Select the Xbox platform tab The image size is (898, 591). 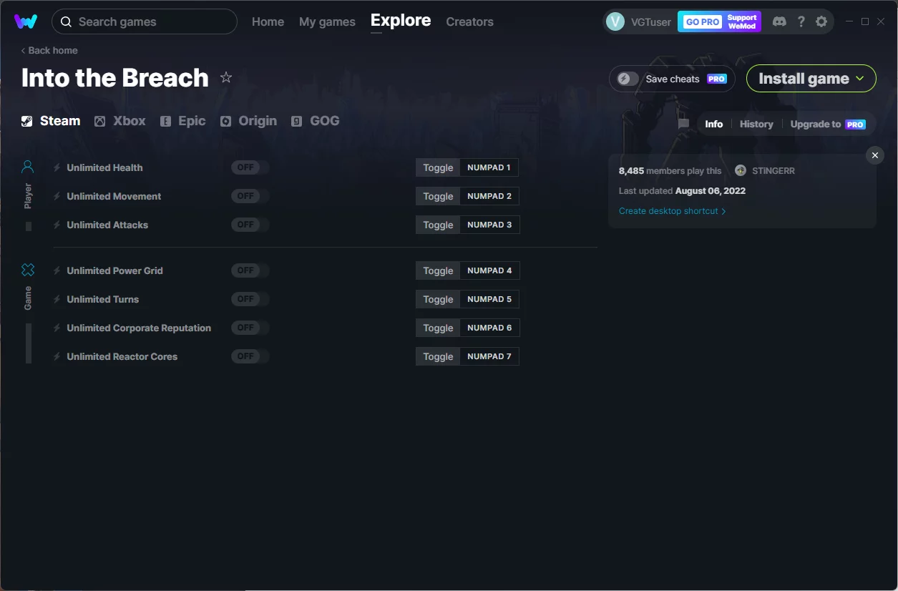tap(120, 121)
